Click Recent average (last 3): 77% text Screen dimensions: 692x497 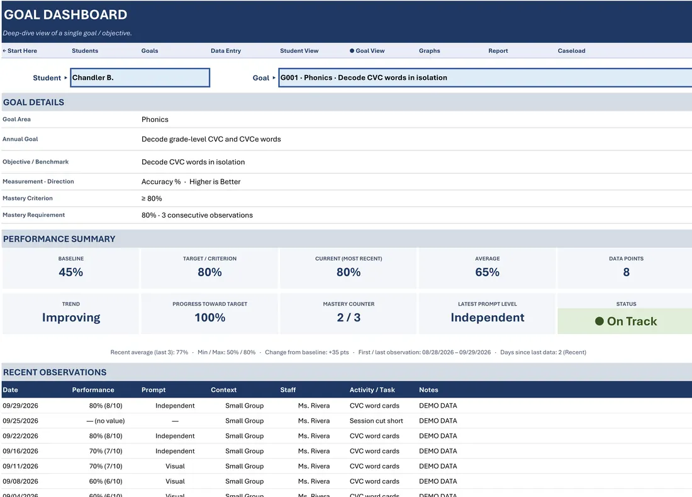(149, 352)
